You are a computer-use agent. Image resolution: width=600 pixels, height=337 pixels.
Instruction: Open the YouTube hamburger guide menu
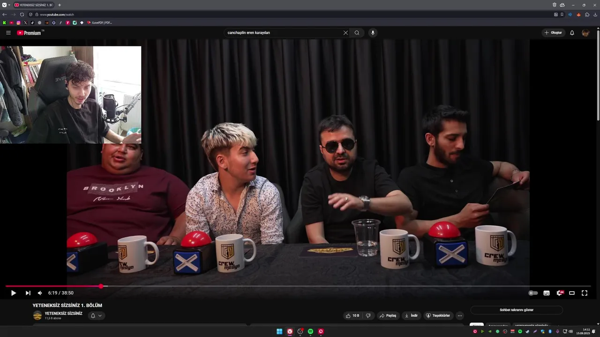[8, 33]
